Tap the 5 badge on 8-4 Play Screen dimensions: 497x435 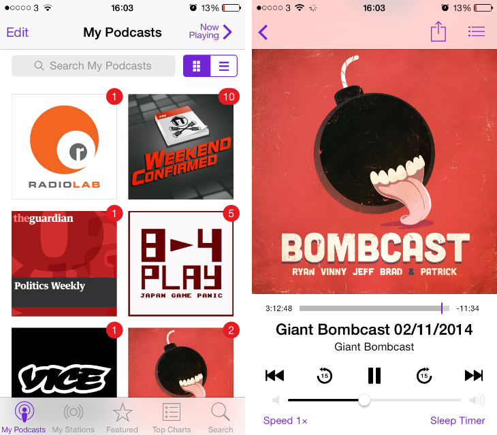click(231, 213)
